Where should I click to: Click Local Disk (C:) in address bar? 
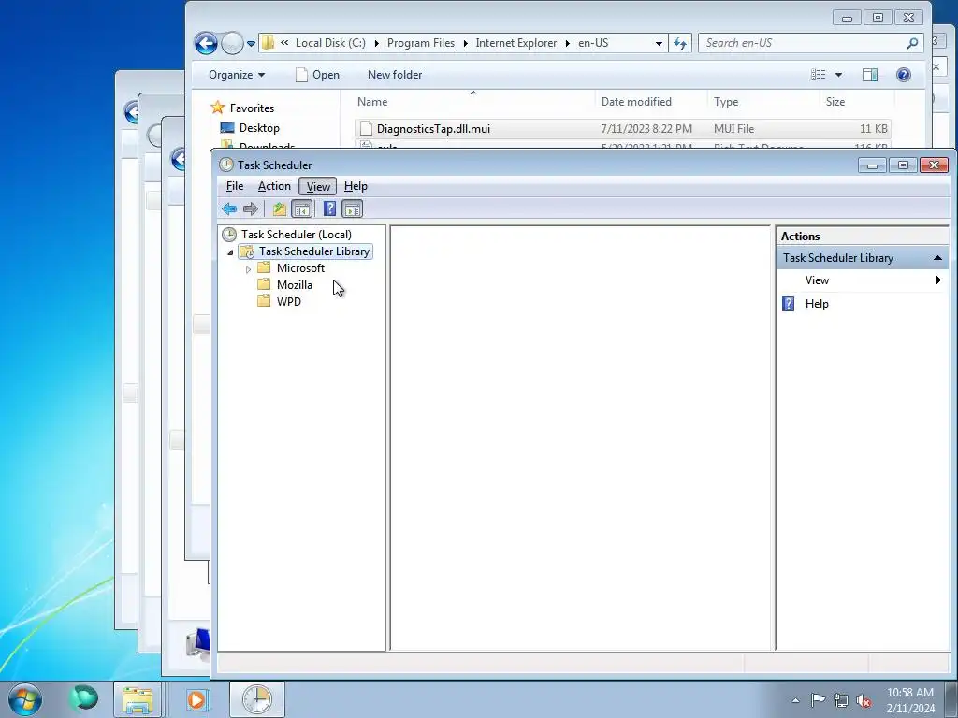330,43
